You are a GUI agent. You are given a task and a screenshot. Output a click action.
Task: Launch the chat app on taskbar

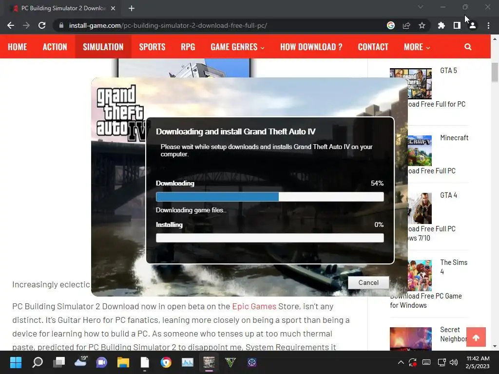(101, 362)
